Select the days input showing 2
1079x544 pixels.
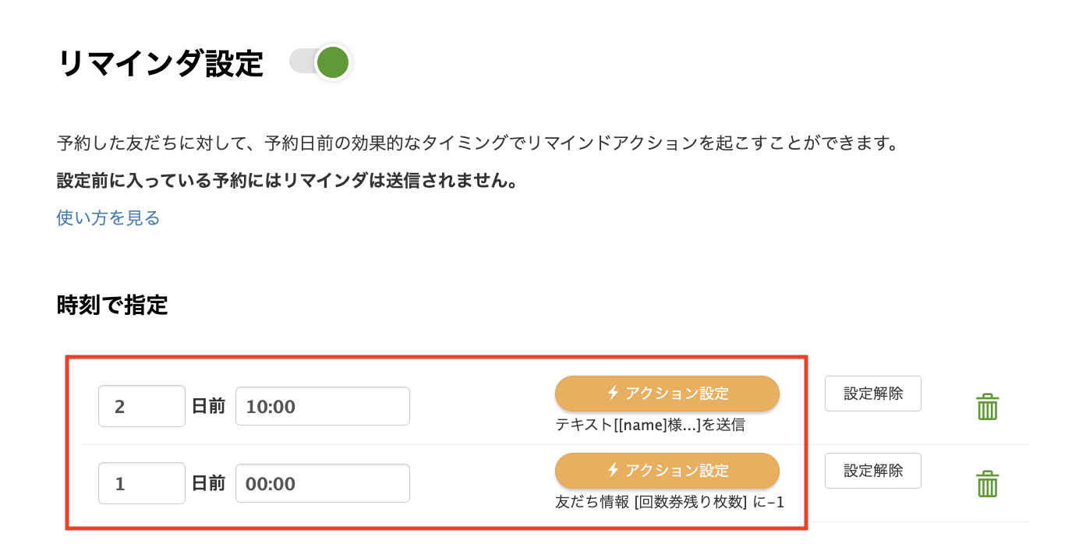tap(141, 405)
